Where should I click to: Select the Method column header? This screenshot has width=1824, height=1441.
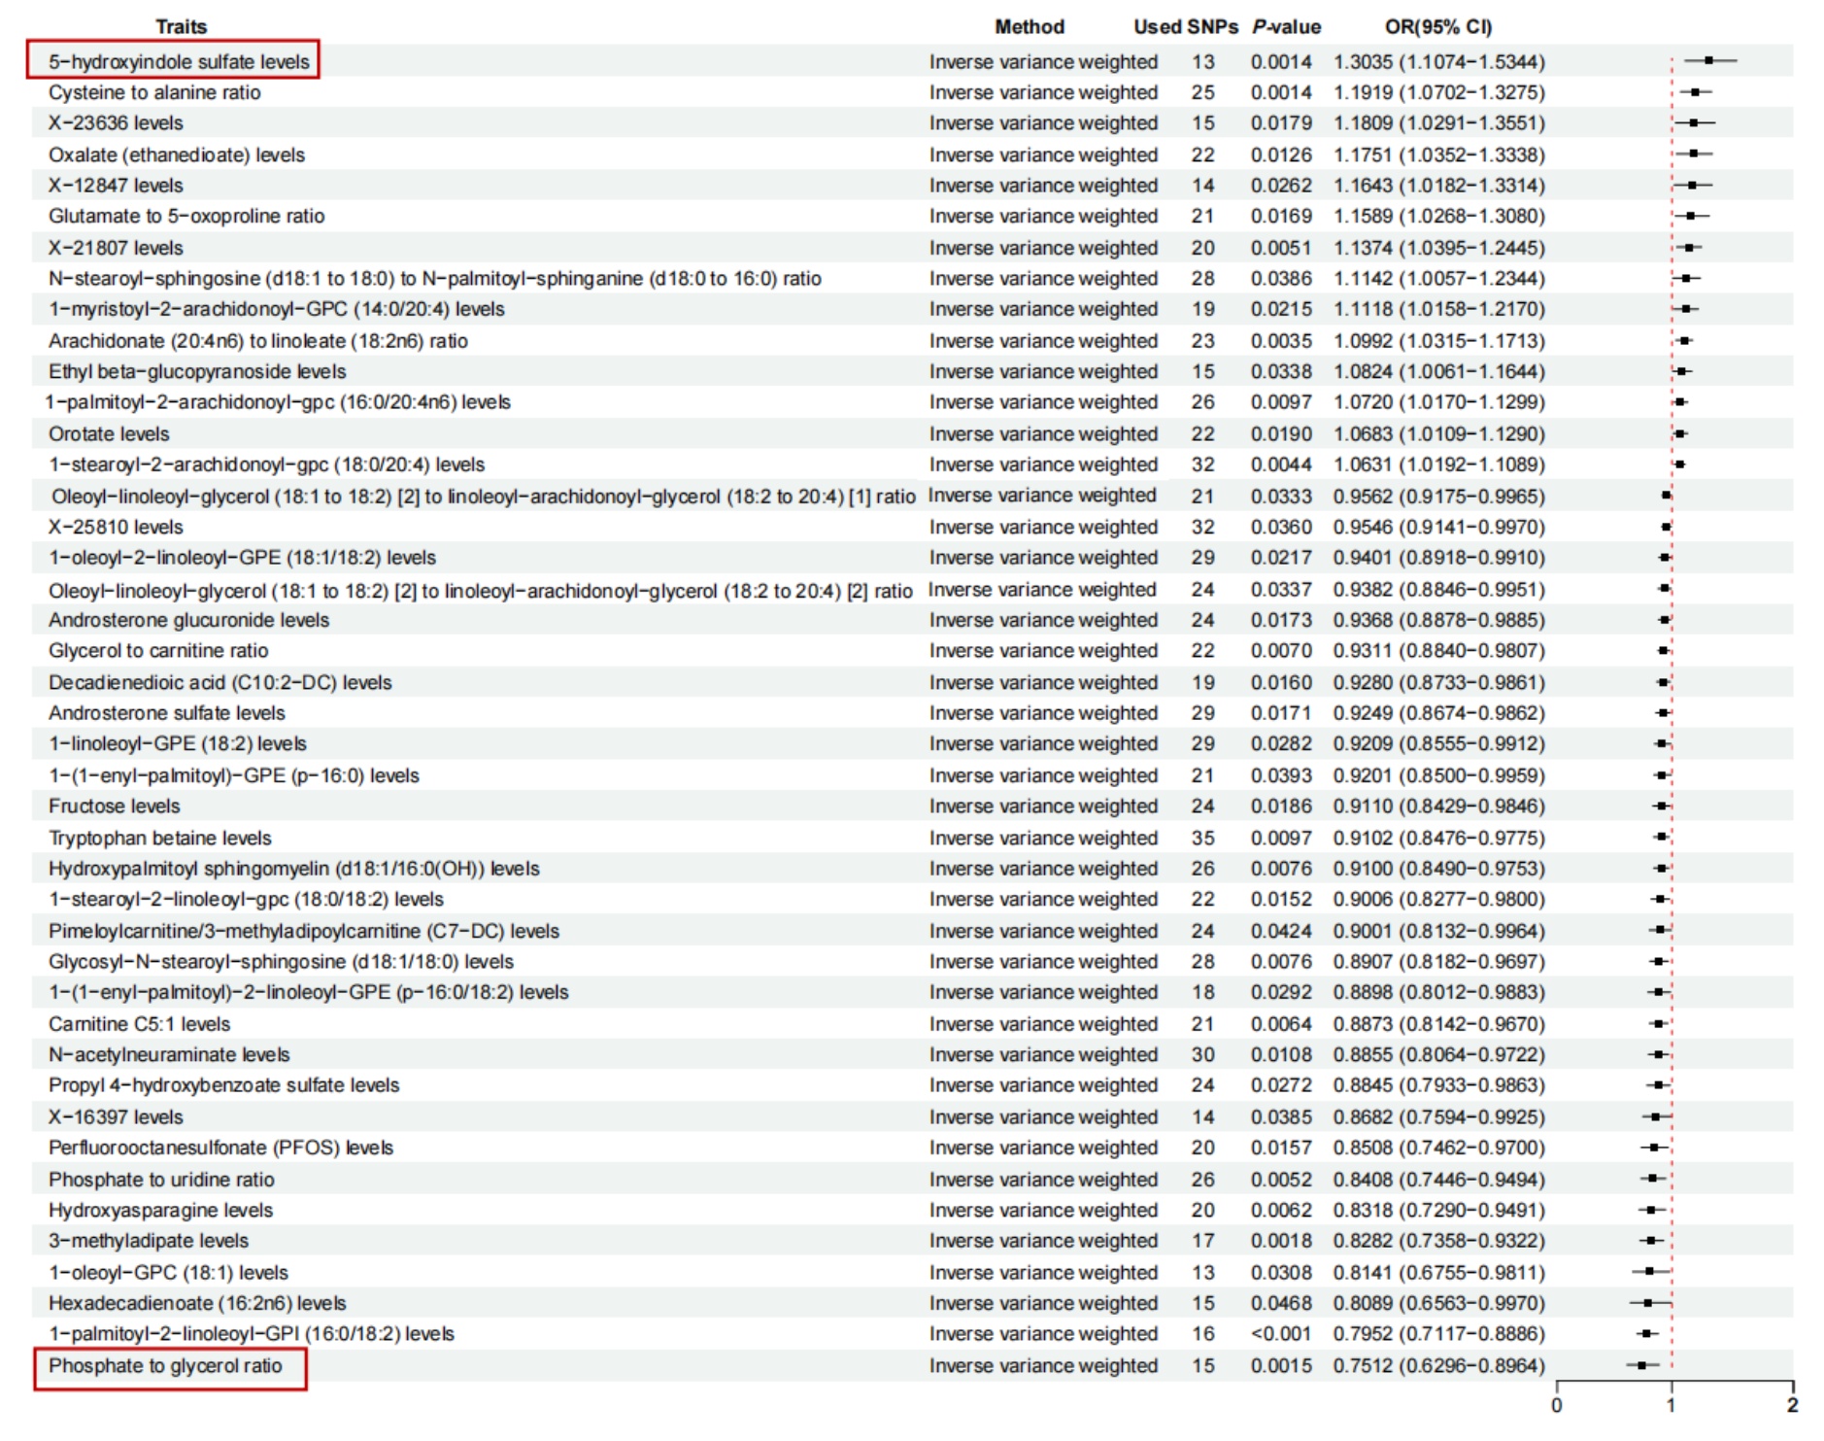1029,27
